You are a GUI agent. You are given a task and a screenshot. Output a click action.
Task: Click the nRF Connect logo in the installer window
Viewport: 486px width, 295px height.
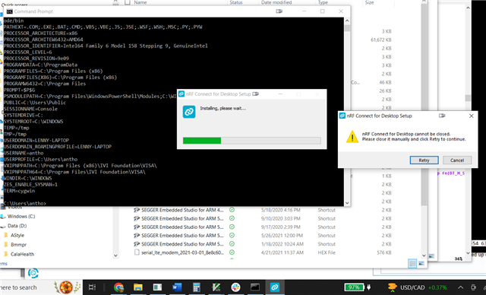pyautogui.click(x=189, y=112)
